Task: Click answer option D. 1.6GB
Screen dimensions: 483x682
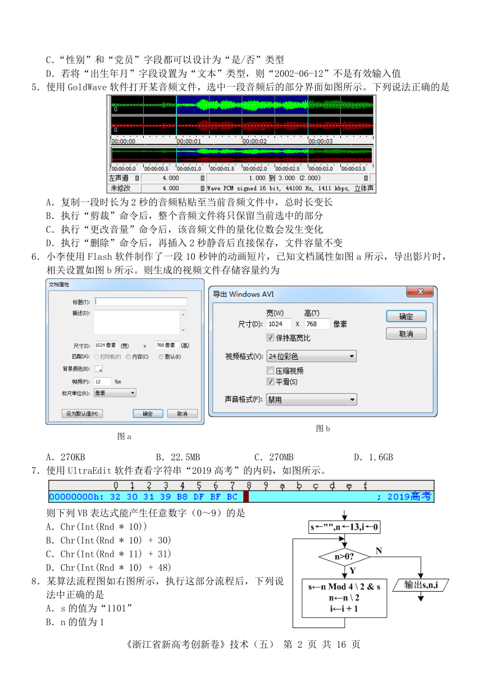Action: (373, 457)
